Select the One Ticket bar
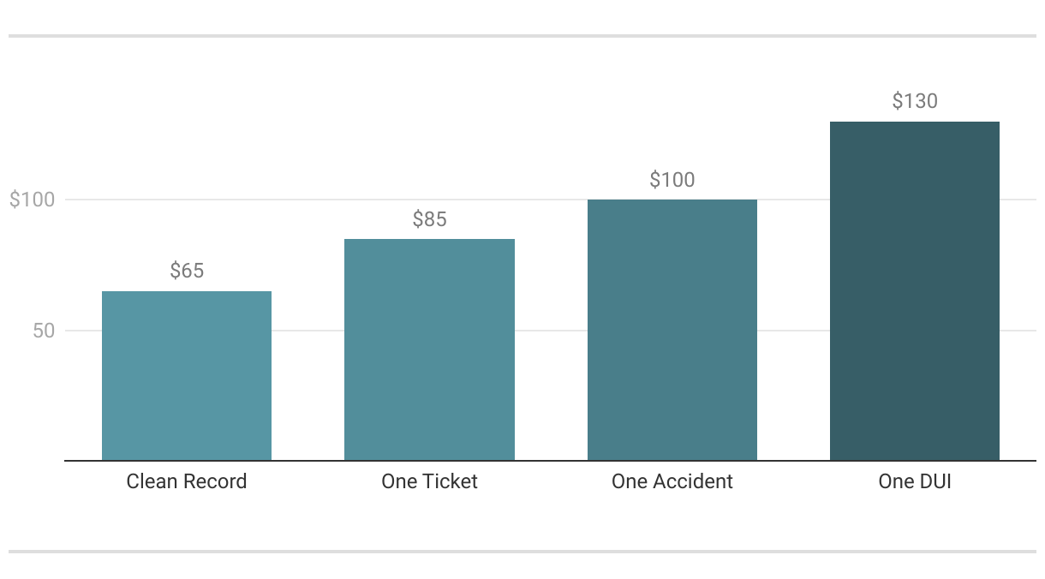The image size is (1045, 579). [x=429, y=349]
